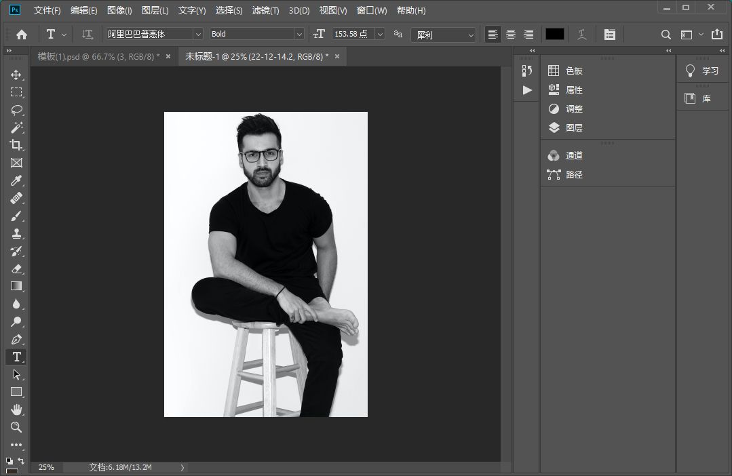Select the Crop tool
This screenshot has height=476, width=732.
[16, 145]
